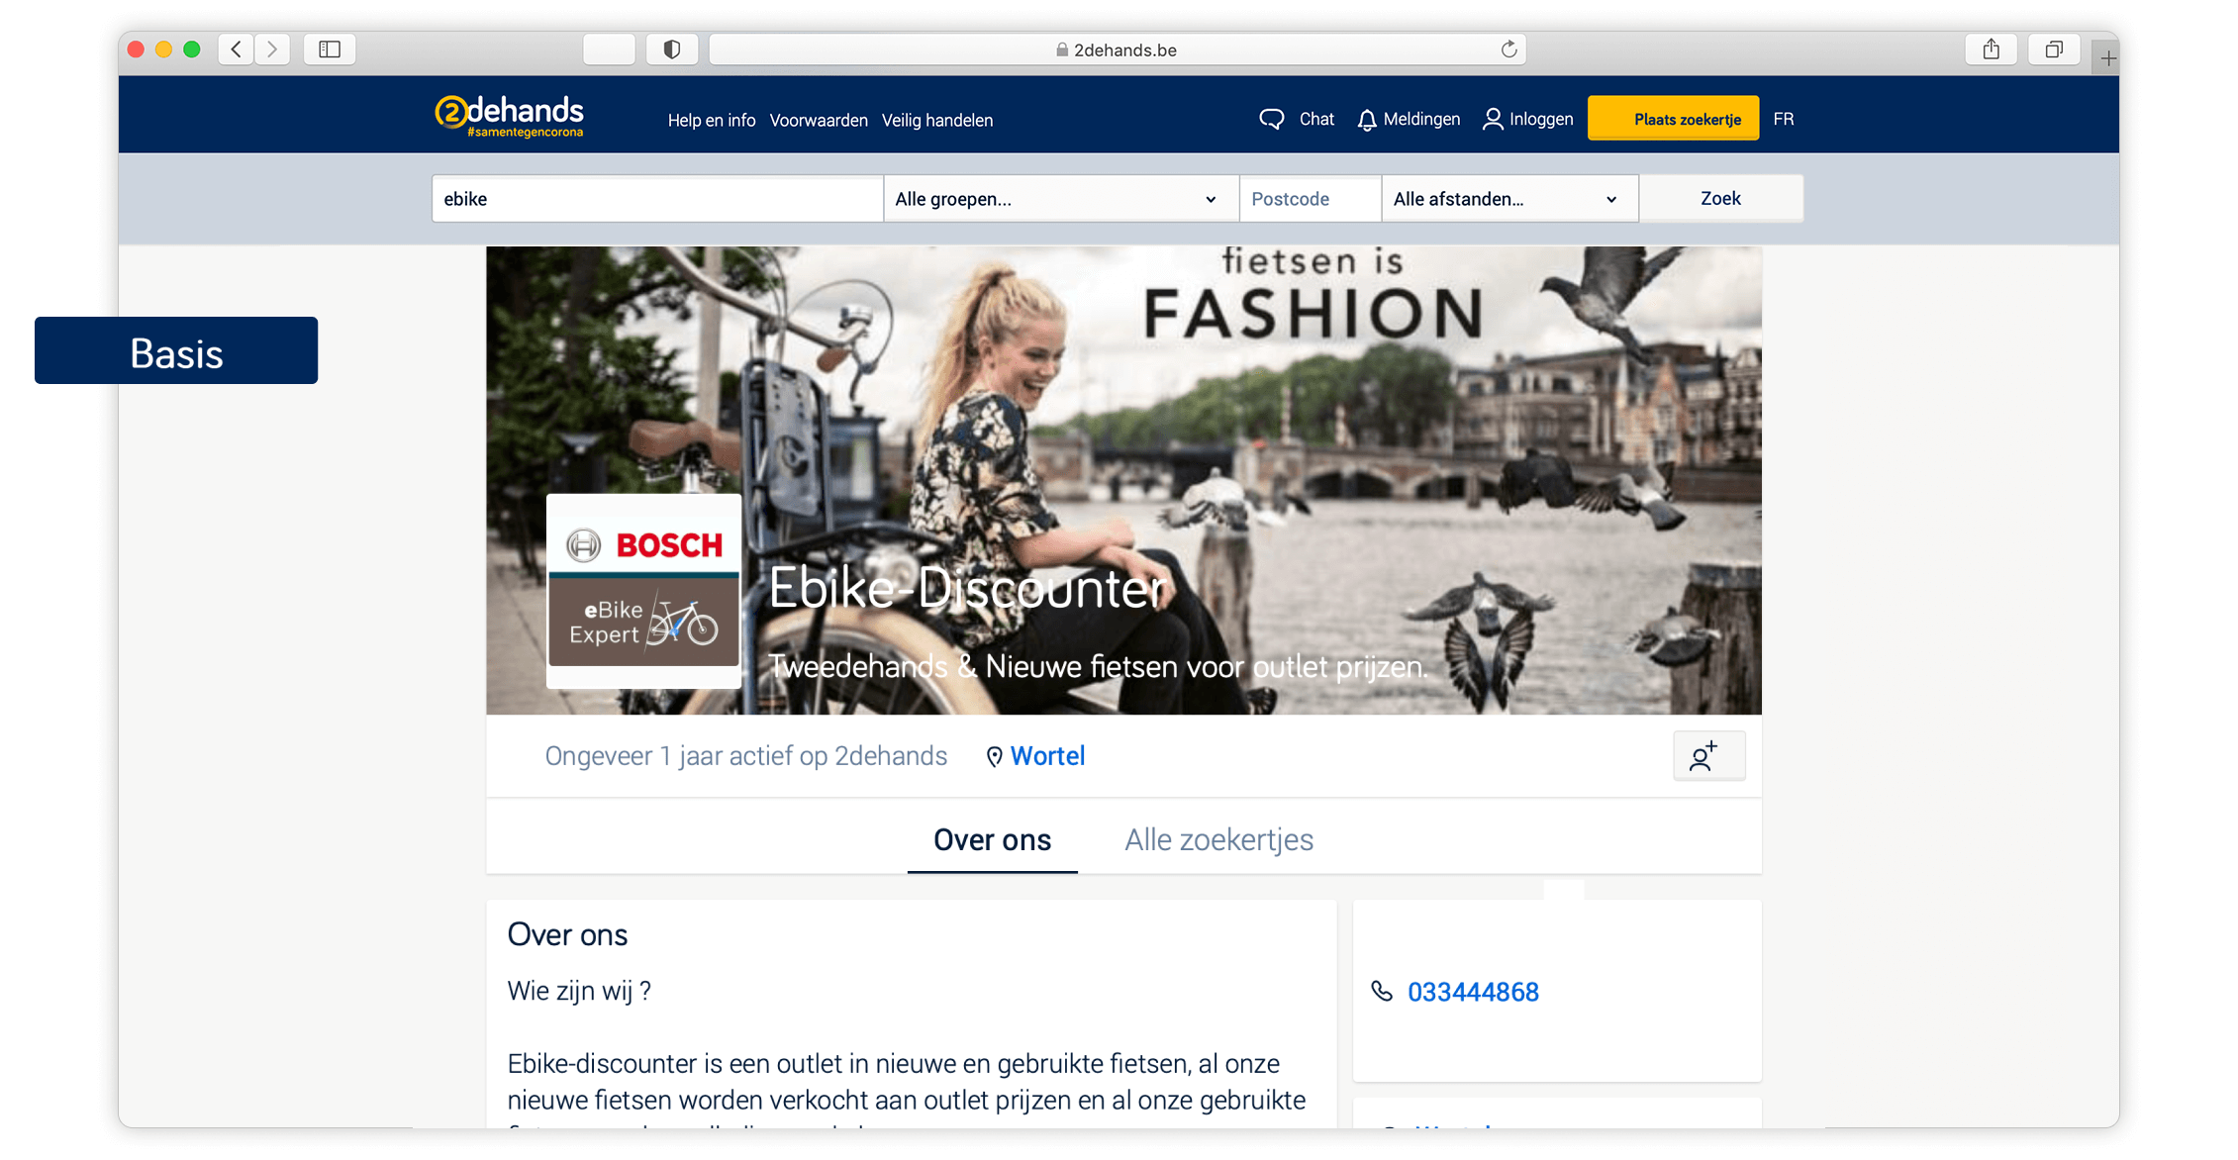Click the Ebike-Discounter shop title
Viewport: 2238px width, 1160px height.
coord(967,588)
